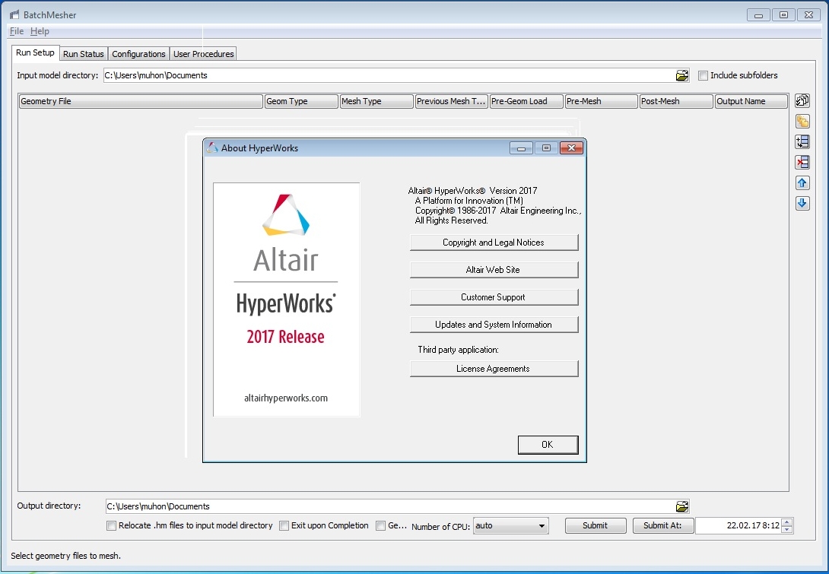
Task: Click the Output directory path field
Action: click(x=390, y=506)
